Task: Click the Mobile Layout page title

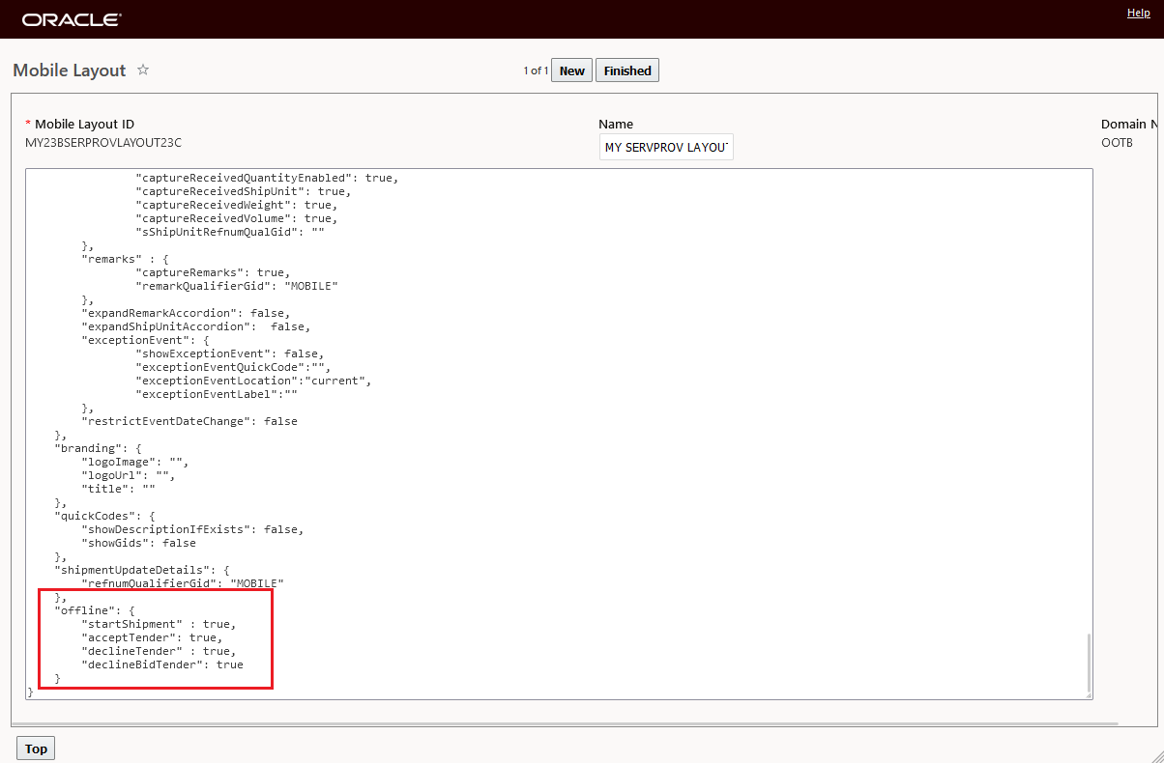Action: [x=70, y=71]
